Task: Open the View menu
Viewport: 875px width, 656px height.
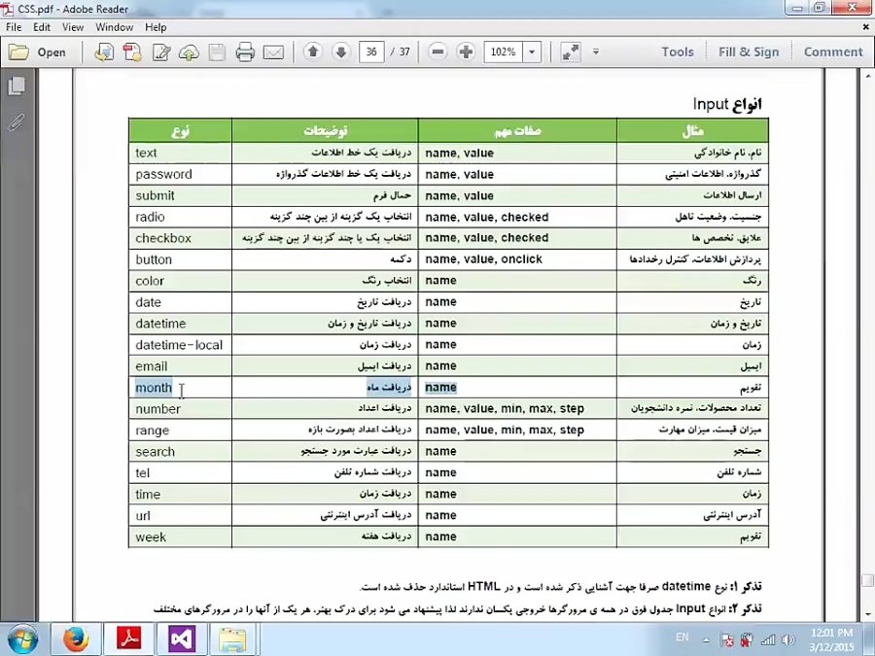Action: point(73,27)
